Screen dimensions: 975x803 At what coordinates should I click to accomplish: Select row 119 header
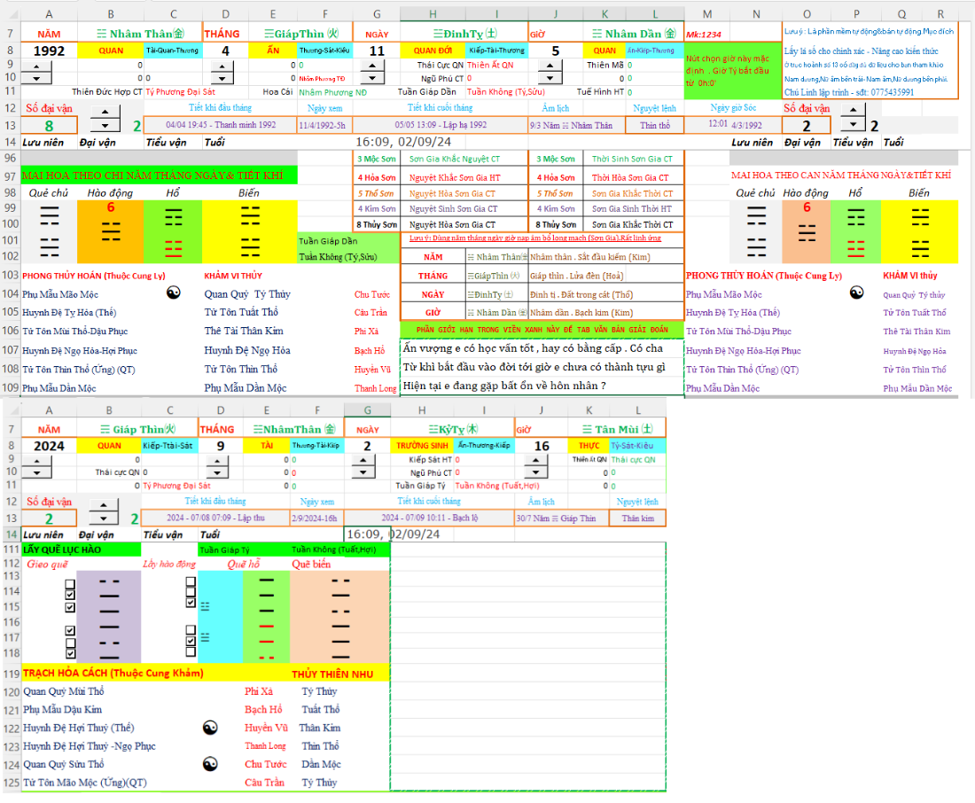click(11, 674)
